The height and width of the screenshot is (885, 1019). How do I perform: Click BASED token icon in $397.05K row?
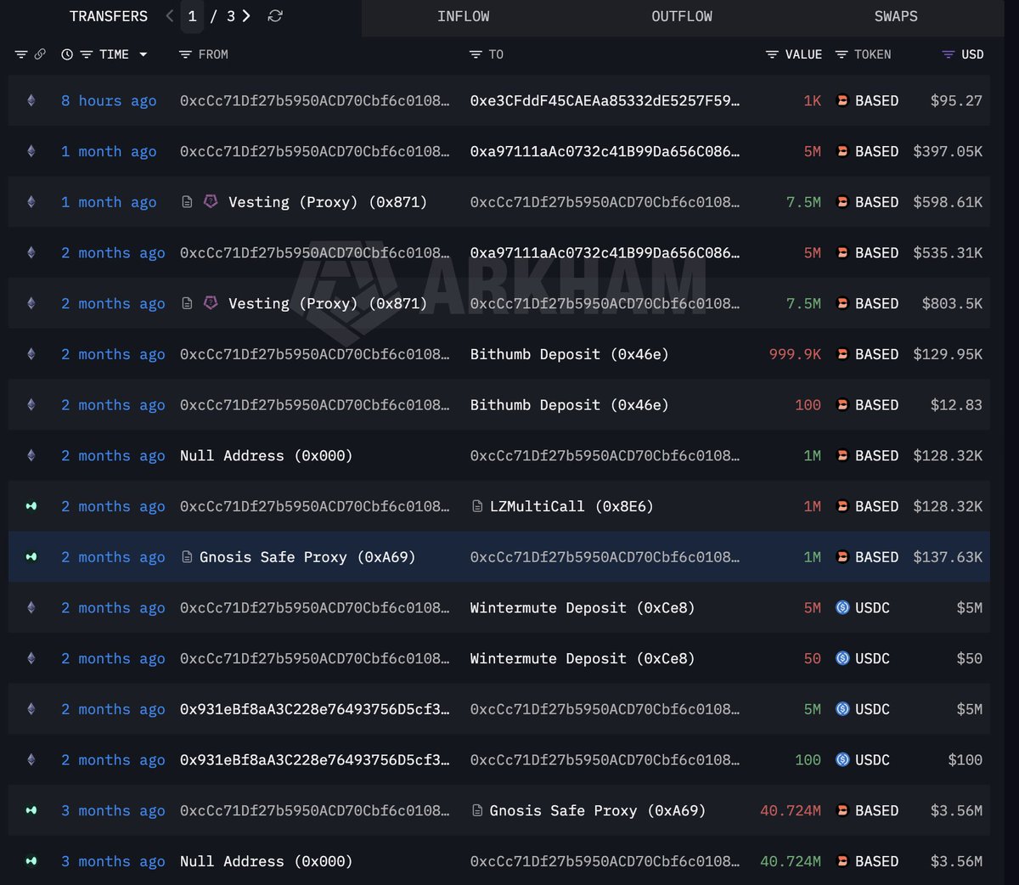tap(842, 151)
